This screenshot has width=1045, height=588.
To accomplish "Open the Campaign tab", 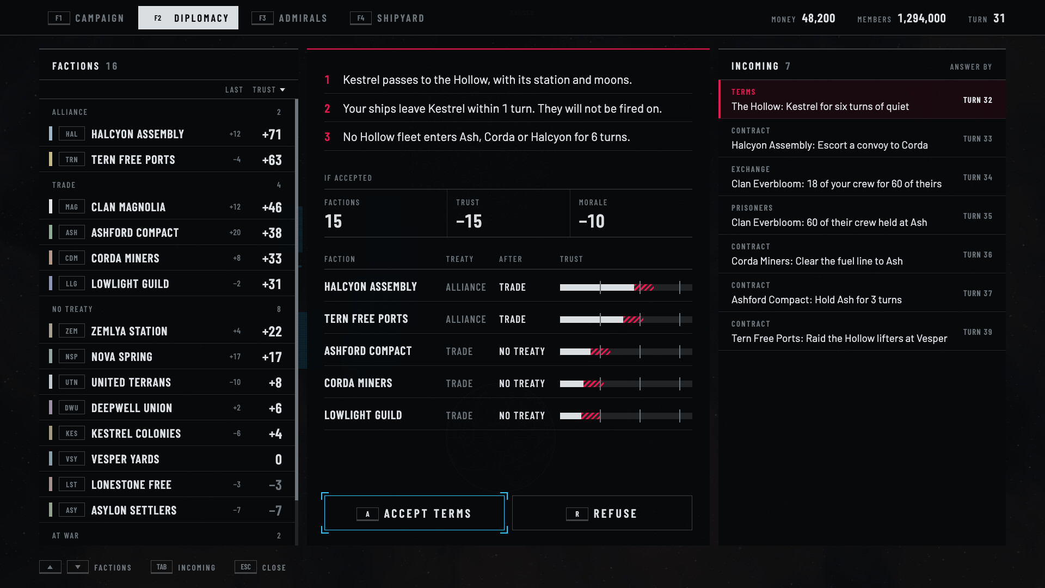I will [86, 18].
